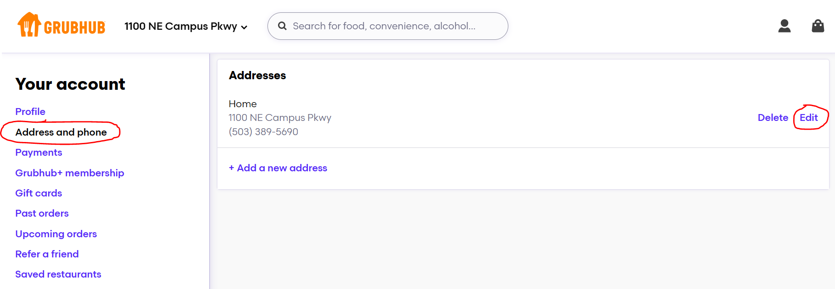The width and height of the screenshot is (835, 289).
Task: Open Grubhub+ membership page
Action: [70, 173]
